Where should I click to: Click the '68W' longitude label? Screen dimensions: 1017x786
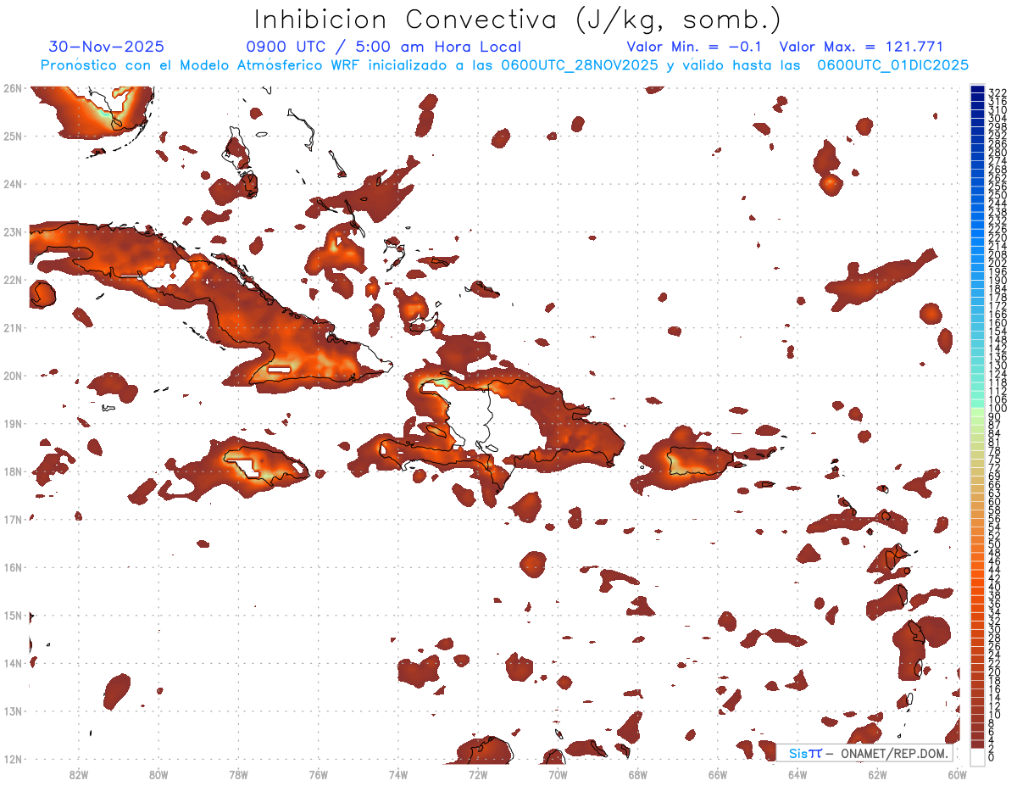tap(637, 773)
